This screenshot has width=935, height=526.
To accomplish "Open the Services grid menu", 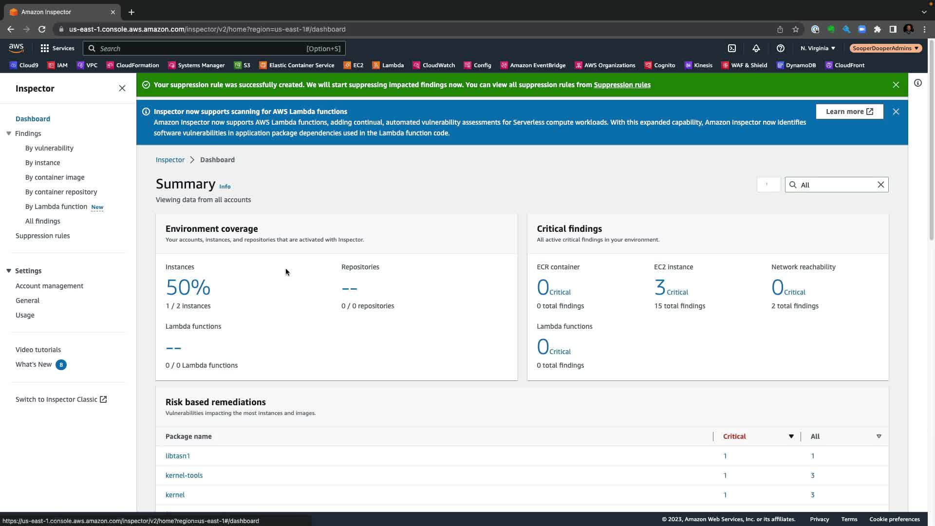I will click(57, 48).
